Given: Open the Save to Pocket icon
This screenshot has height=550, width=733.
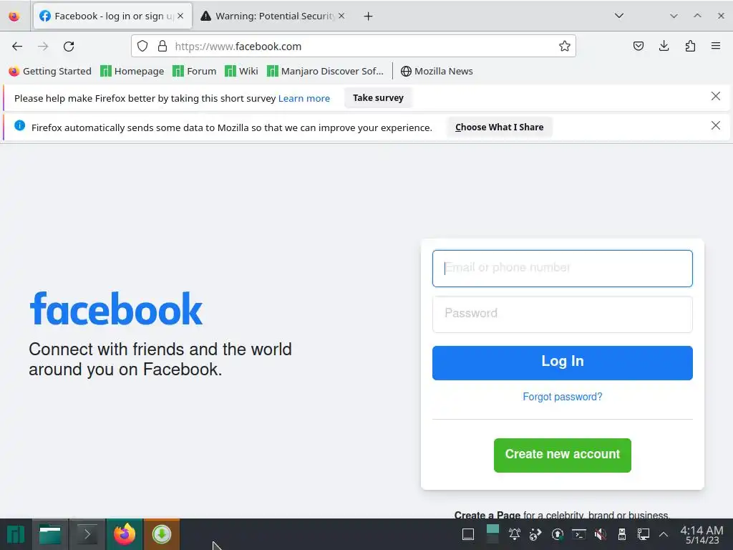Looking at the screenshot, I should [x=638, y=46].
